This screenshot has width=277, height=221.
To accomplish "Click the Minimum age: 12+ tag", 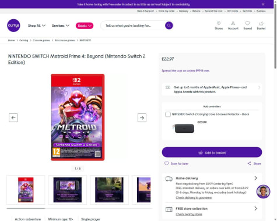I will (x=61, y=219).
